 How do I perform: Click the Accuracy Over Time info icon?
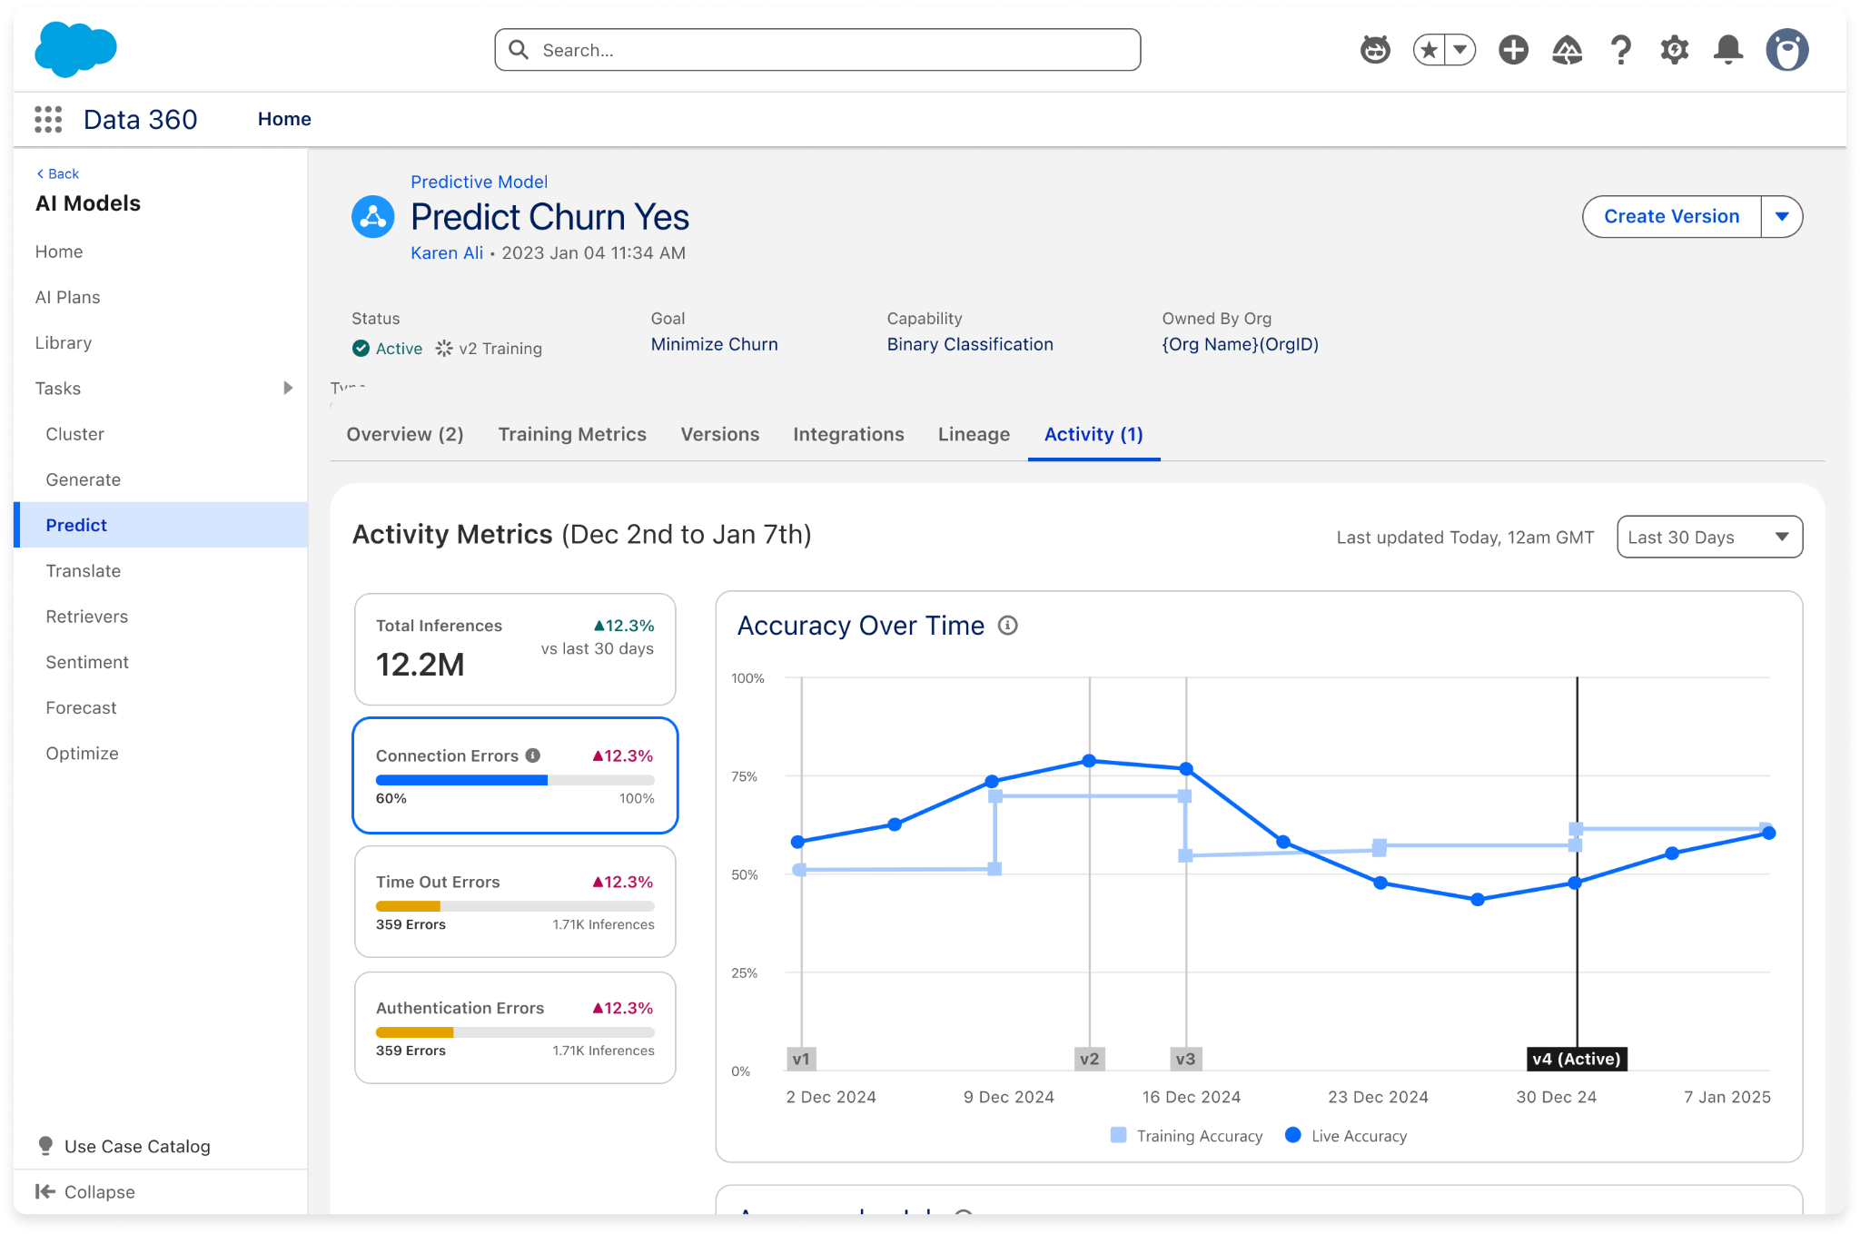pyautogui.click(x=1007, y=626)
